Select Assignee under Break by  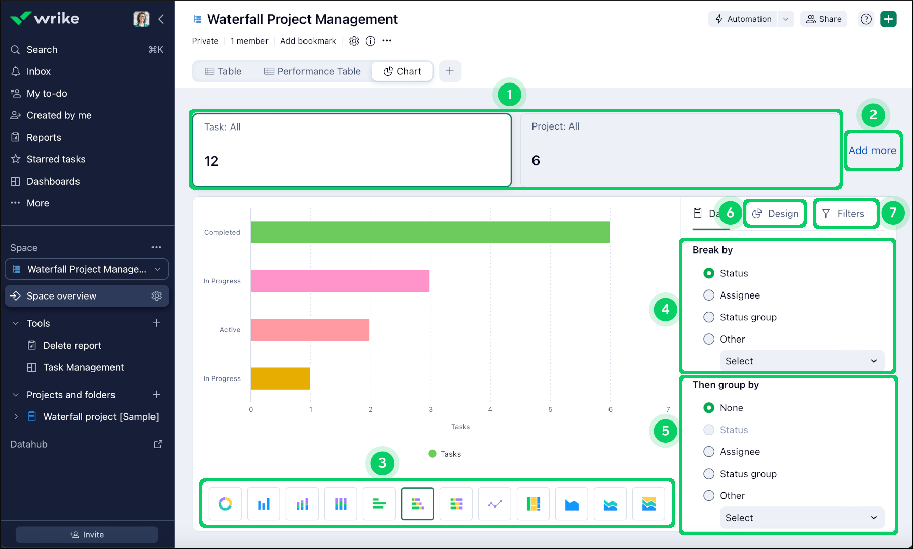point(709,295)
